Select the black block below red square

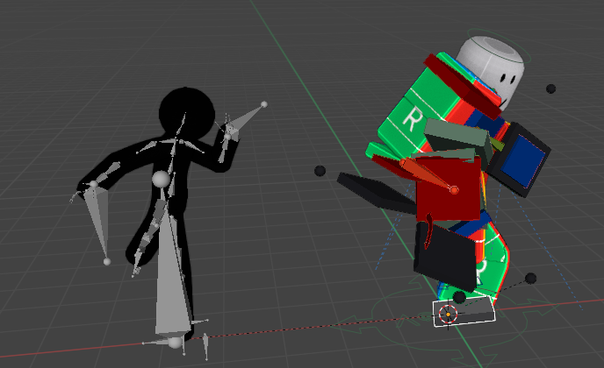(445, 257)
